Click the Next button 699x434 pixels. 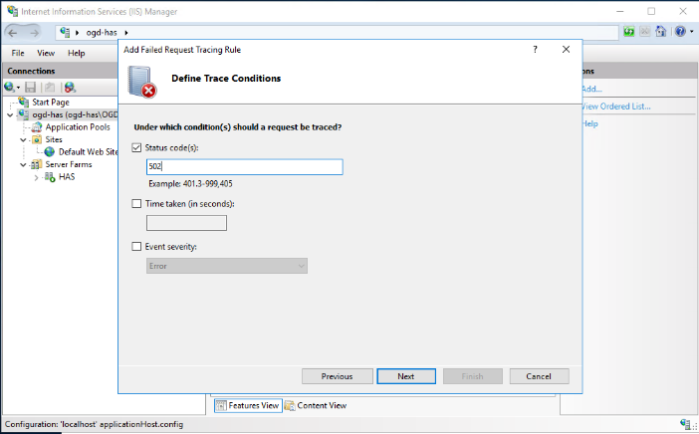tap(406, 376)
